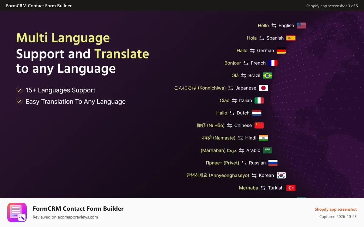This screenshot has height=227, width=364.
Task: Click the Shopify app screenshot 3 of 5 label
Action: (x=332, y=6)
